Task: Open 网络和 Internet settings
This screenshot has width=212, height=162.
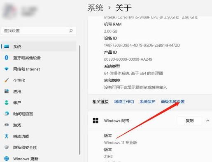Action: click(38, 69)
